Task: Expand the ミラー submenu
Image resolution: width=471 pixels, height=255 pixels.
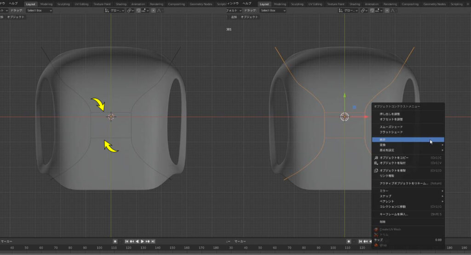Action: [408, 191]
